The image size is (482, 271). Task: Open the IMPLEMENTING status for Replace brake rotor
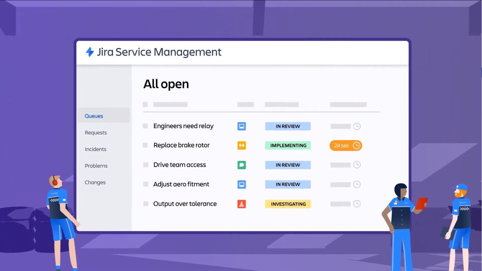click(x=287, y=146)
